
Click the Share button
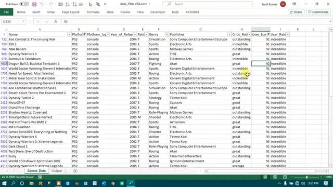(296, 12)
